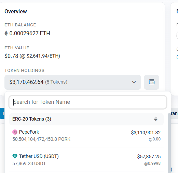Click the ETH VALUE label
The width and height of the screenshot is (178, 173).
17,48
